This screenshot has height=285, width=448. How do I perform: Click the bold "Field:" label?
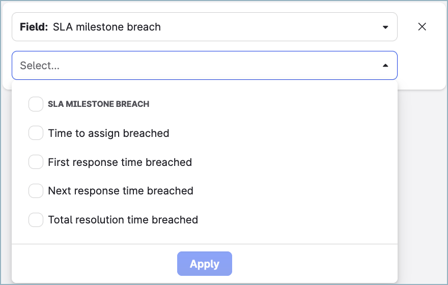(34, 27)
